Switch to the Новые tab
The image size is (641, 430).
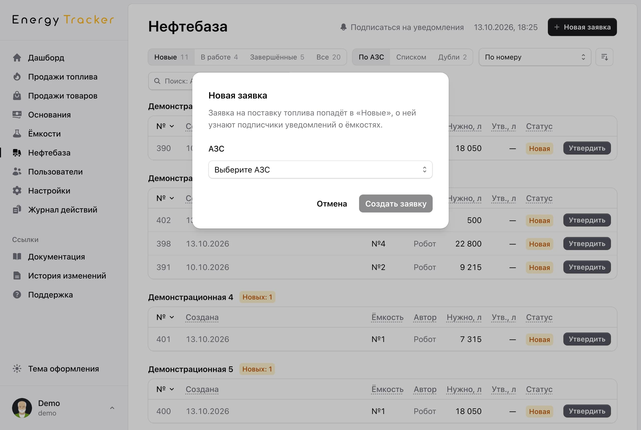tap(171, 57)
